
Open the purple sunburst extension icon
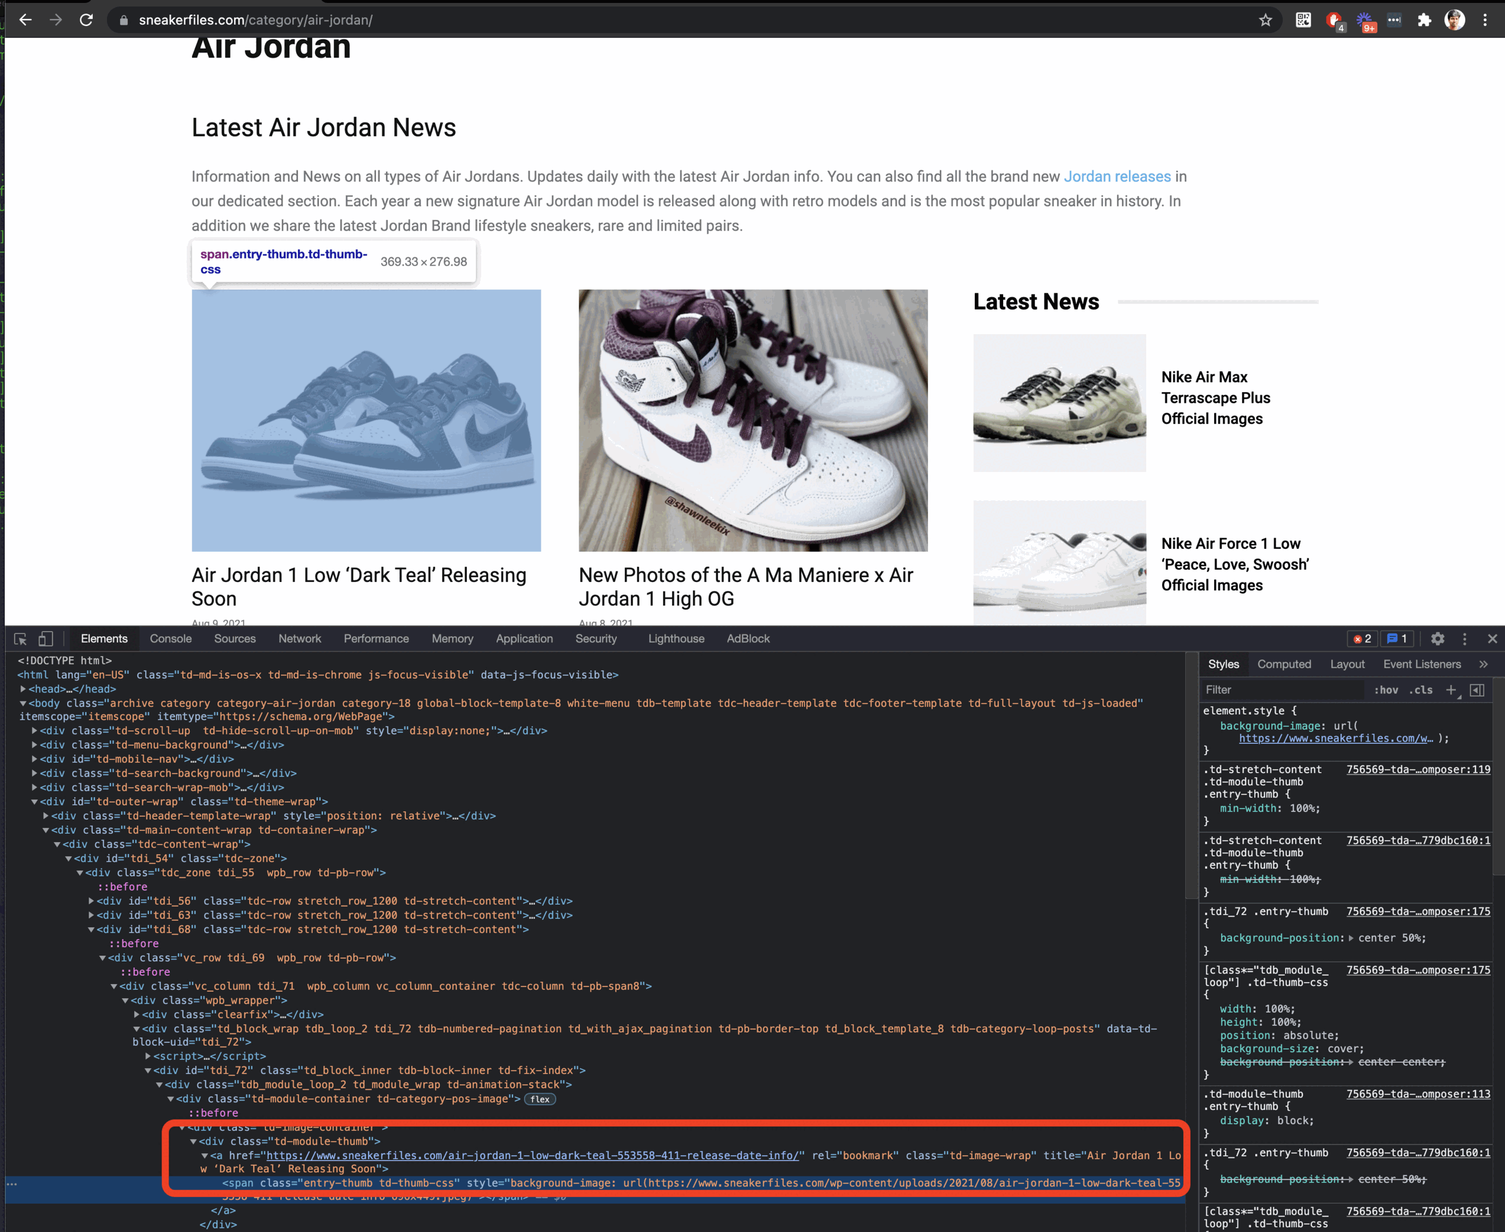pyautogui.click(x=1364, y=21)
